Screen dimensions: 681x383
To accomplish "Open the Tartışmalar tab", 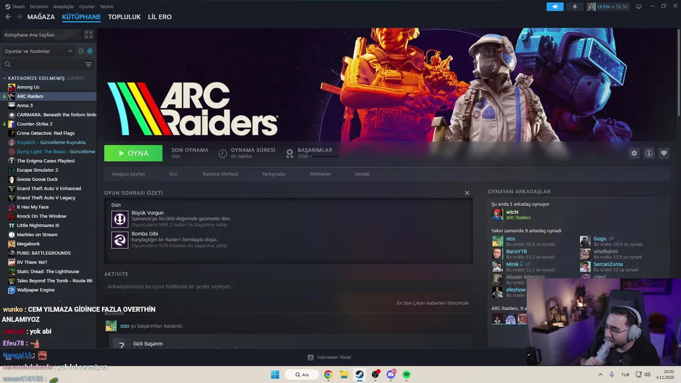I will (274, 174).
